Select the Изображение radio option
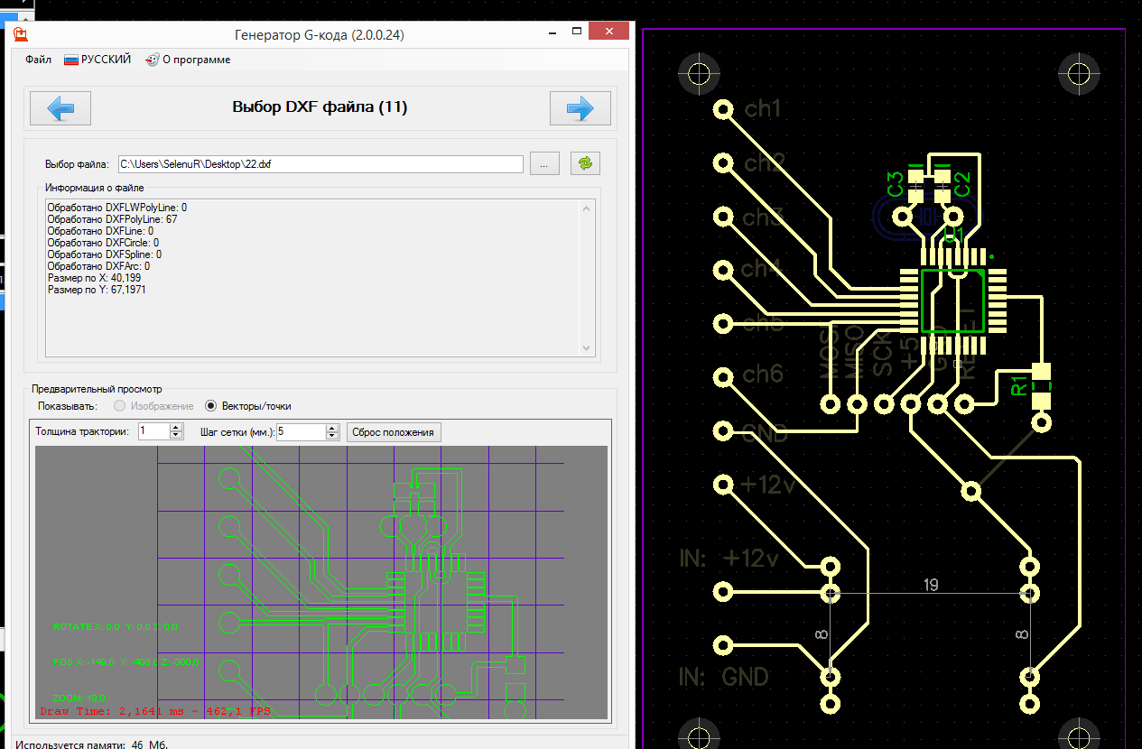 (121, 406)
